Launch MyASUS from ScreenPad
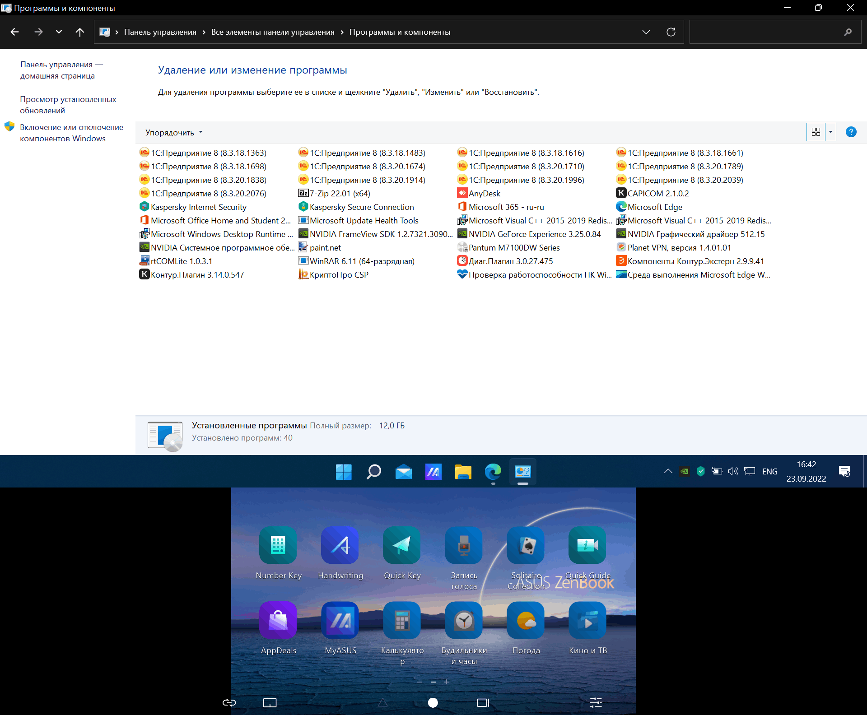The height and width of the screenshot is (715, 867). 340,620
